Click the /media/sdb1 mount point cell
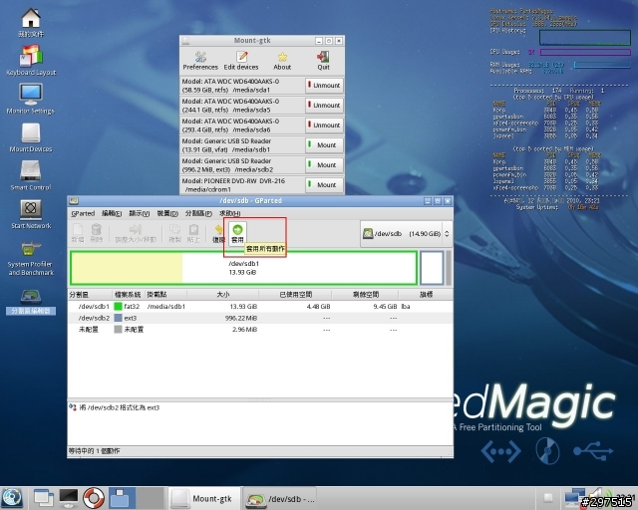Image resolution: width=638 pixels, height=510 pixels. [x=166, y=306]
